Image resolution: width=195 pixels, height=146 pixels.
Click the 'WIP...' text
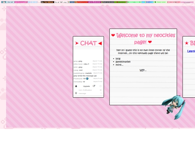(143, 70)
